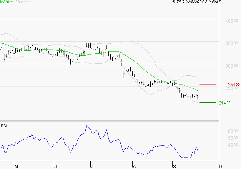Click the 400 price axis label
241x169 pixels.
tap(232, 21)
